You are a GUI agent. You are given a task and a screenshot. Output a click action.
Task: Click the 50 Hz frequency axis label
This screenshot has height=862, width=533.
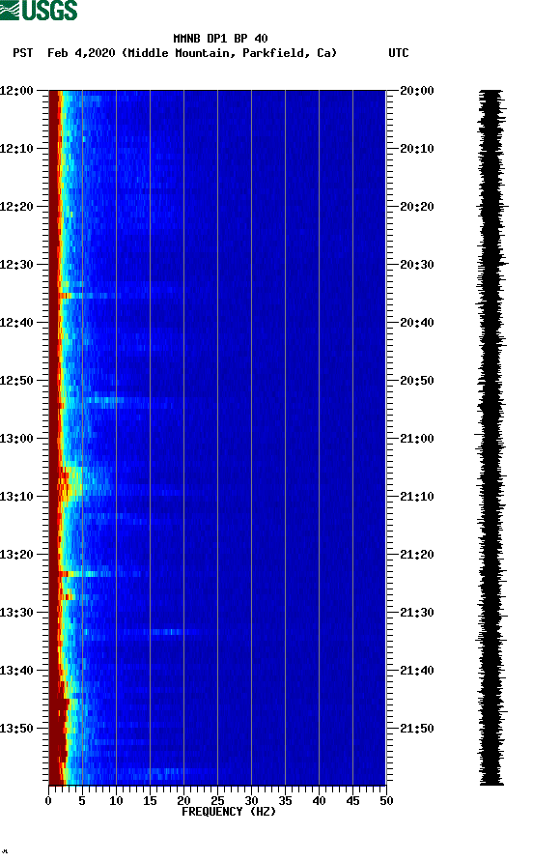point(387,801)
